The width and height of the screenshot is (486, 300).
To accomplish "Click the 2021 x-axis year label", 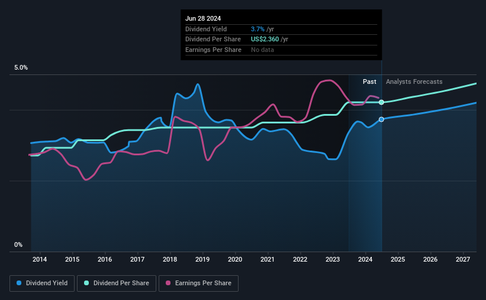I will coord(268,259).
